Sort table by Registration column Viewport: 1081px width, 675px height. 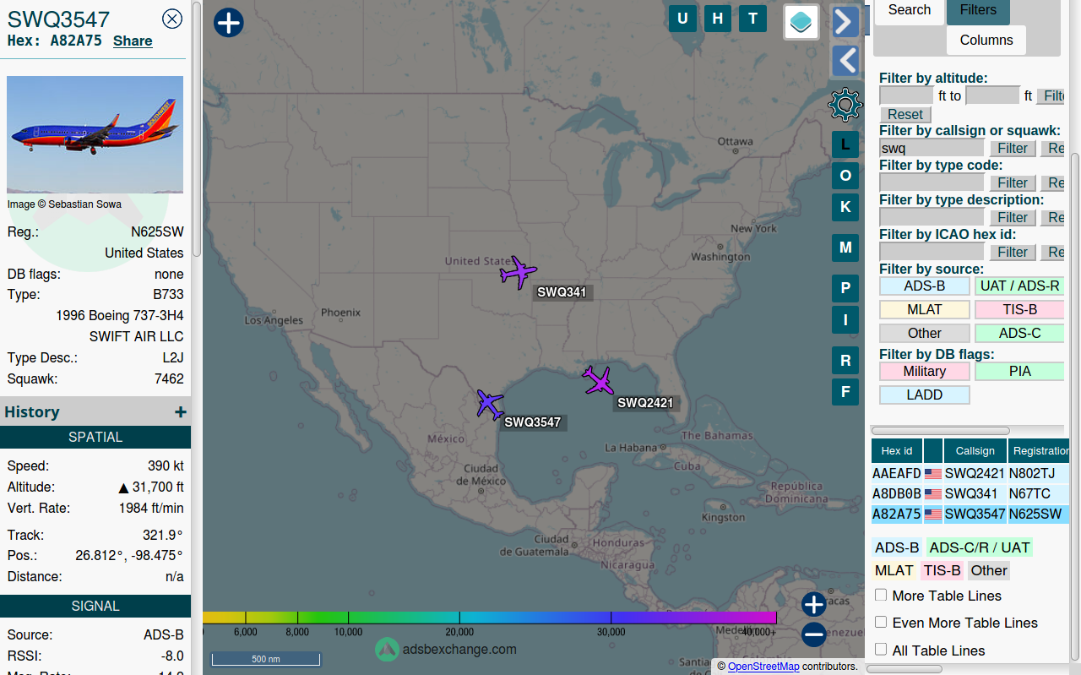1040,451
